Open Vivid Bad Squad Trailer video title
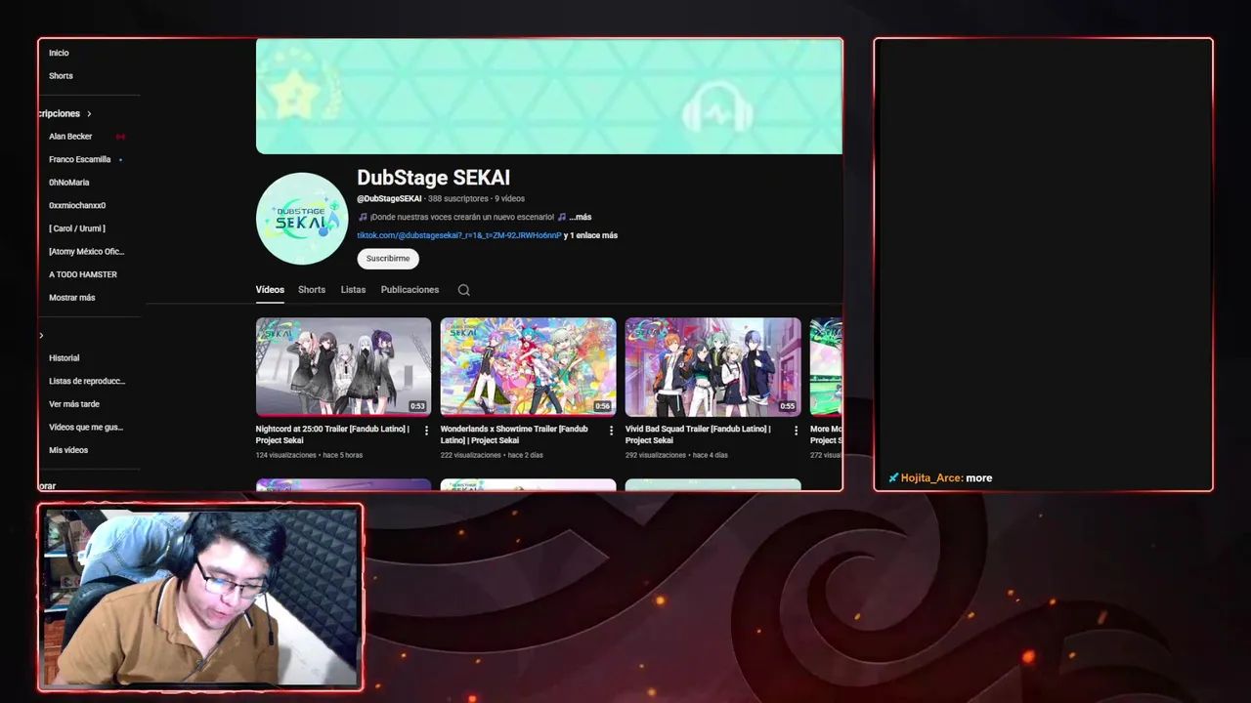Image resolution: width=1251 pixels, height=703 pixels. [698, 434]
